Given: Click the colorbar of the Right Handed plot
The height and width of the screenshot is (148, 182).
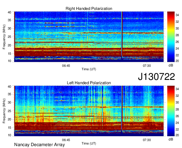Looking at the screenshot, I should pyautogui.click(x=171, y=37).
